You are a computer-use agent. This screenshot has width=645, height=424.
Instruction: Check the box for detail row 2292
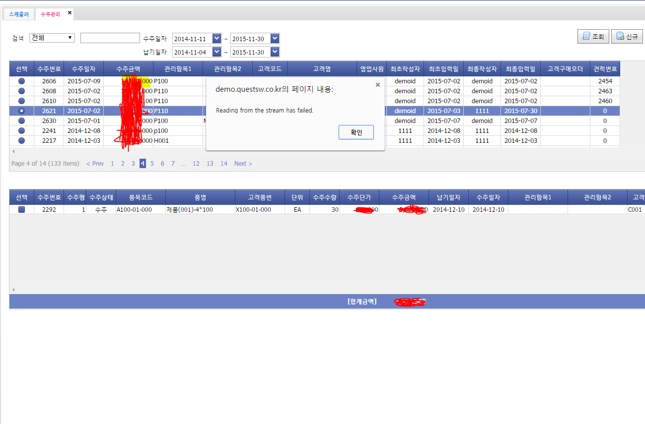click(x=21, y=210)
